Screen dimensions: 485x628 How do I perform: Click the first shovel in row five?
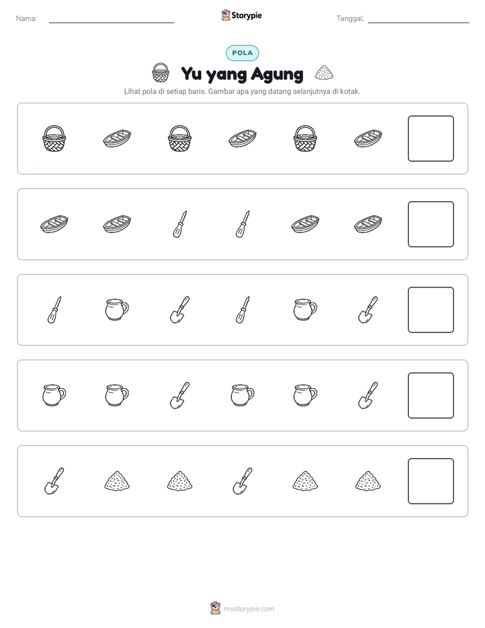coord(54,481)
